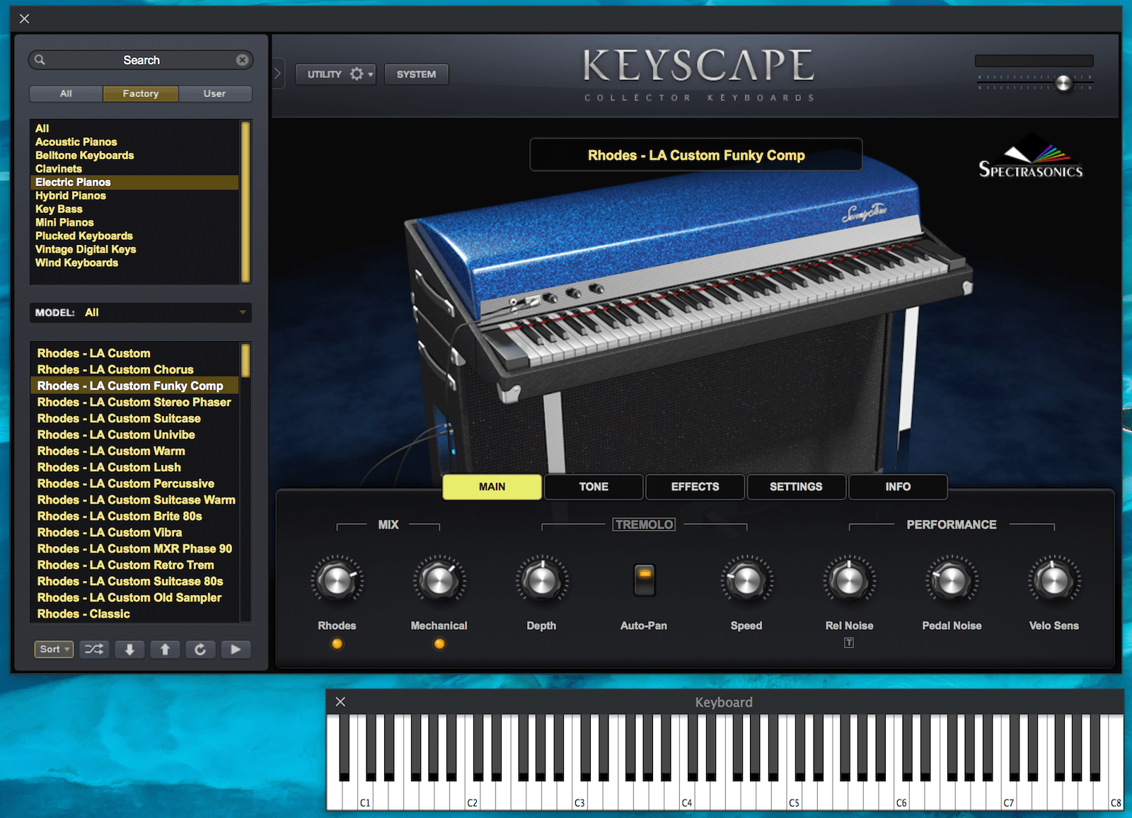Viewport: 1132px width, 818px height.
Task: Click the patch list scrollbar
Action: [246, 360]
